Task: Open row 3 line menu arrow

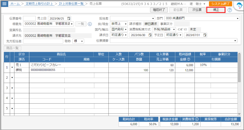Action: click(12, 88)
